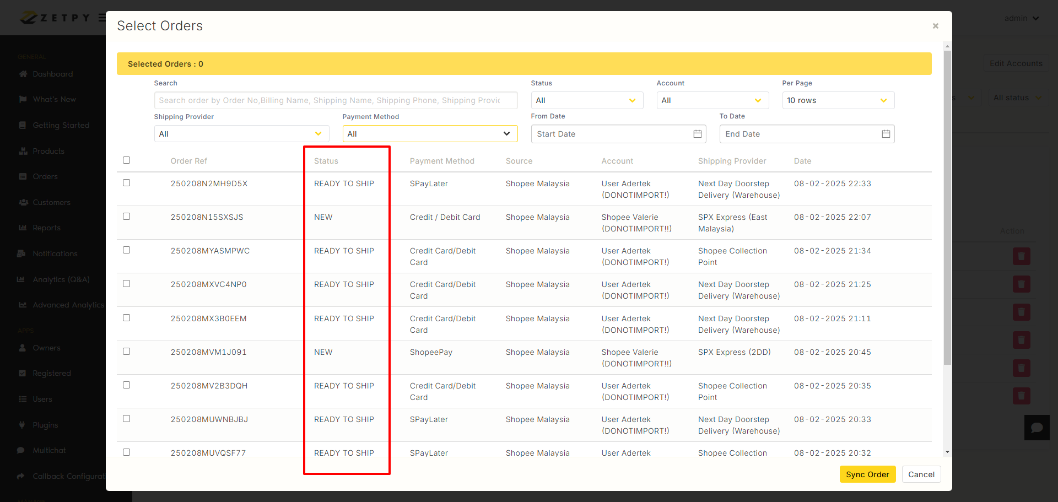
Task: Open the chat bubble widget
Action: pyautogui.click(x=1037, y=428)
